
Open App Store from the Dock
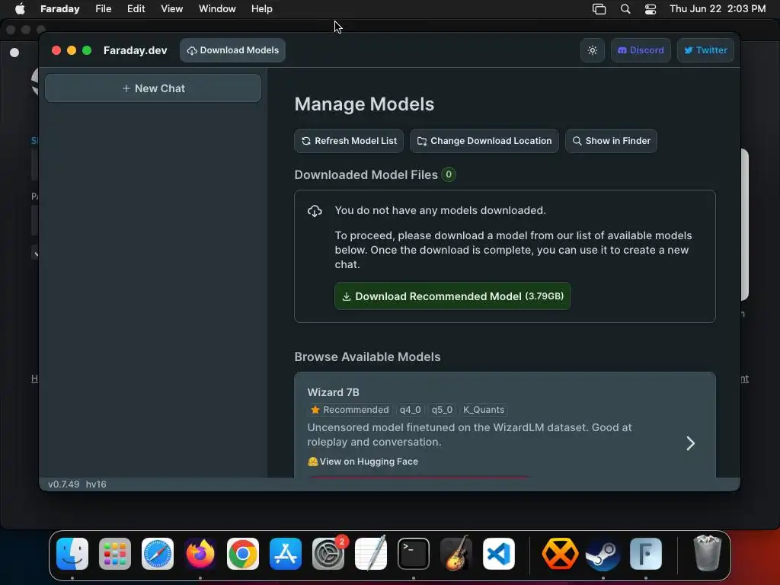(286, 554)
